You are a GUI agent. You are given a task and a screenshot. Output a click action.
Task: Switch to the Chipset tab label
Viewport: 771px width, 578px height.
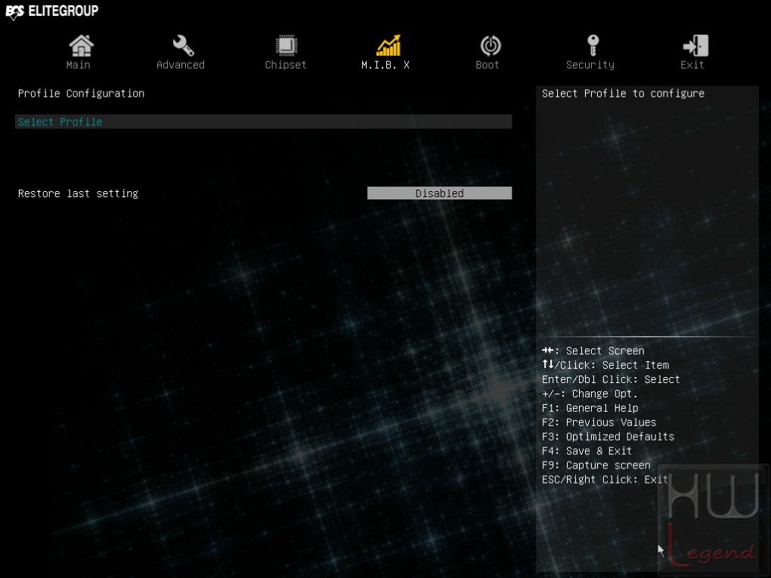(x=286, y=65)
